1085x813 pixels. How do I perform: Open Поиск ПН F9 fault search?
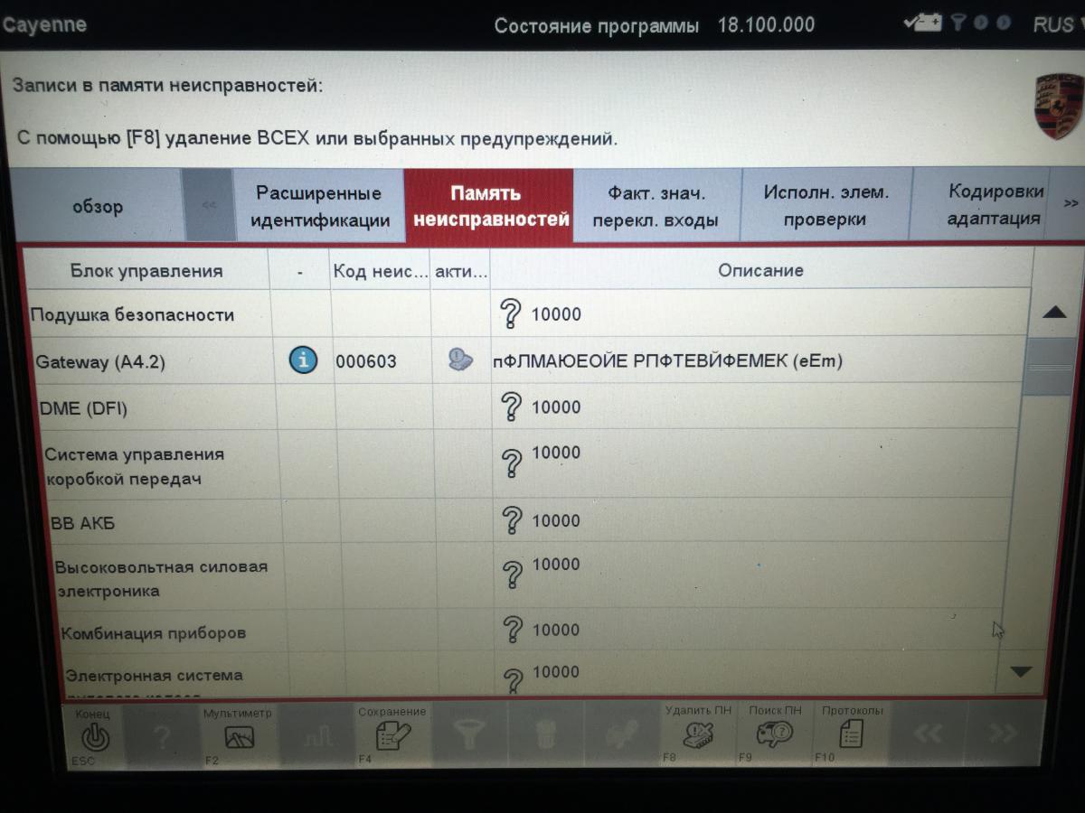(x=775, y=734)
